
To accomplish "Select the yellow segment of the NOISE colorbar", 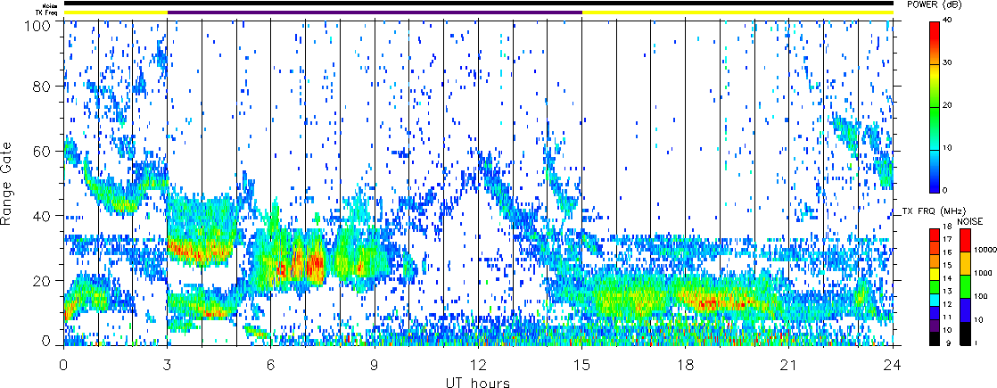I will pyautogui.click(x=964, y=263).
